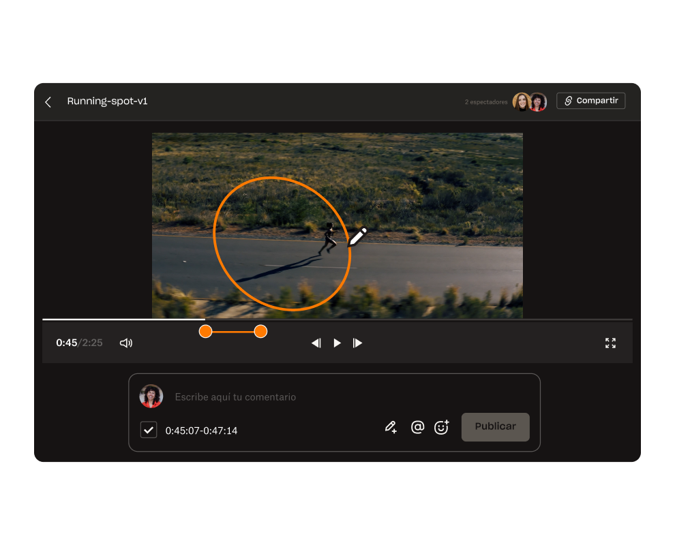Play the video
The width and height of the screenshot is (675, 545).
(337, 343)
